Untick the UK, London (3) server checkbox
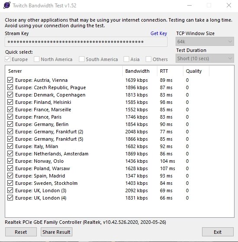 (10, 190)
